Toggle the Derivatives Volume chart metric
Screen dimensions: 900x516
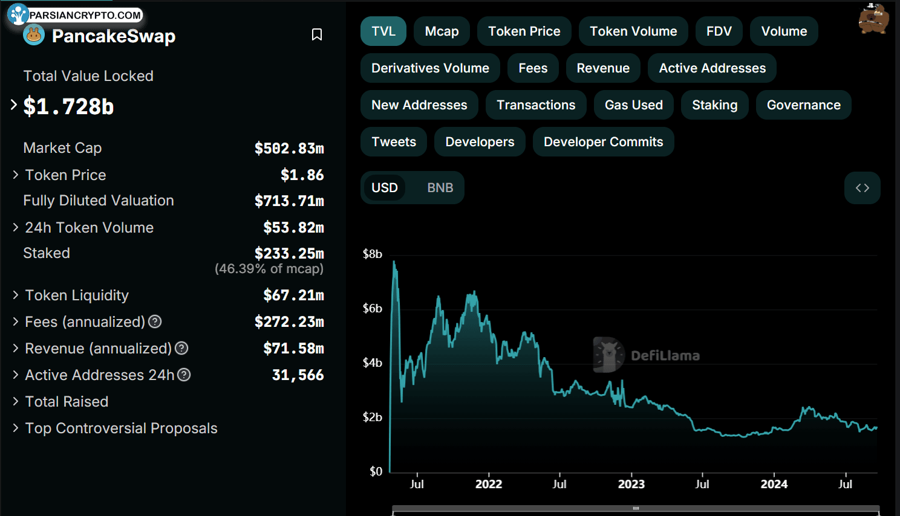pos(430,68)
